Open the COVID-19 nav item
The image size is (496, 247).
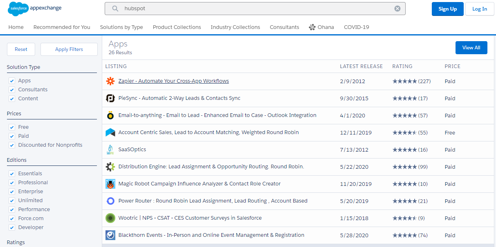pyautogui.click(x=357, y=27)
